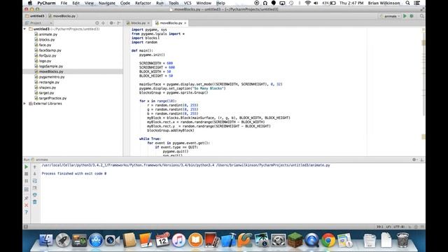Expand External Libraries node
Viewport: 448px width, 252px height.
coord(25,104)
